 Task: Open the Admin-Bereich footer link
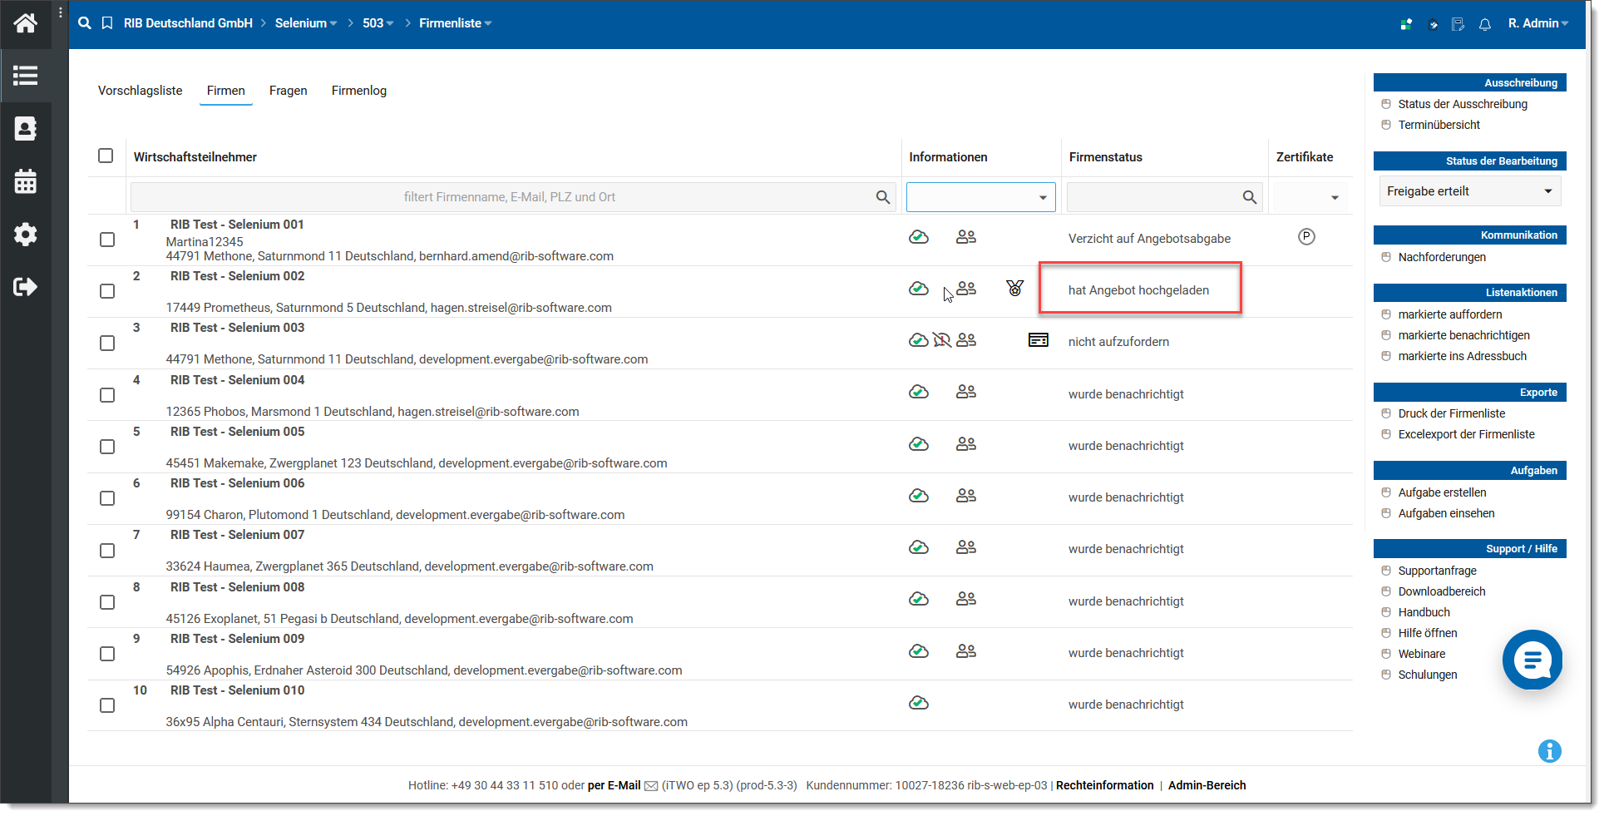point(1207,785)
